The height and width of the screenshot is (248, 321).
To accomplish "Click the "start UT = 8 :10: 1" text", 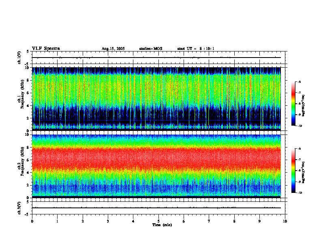I will 196,49.
